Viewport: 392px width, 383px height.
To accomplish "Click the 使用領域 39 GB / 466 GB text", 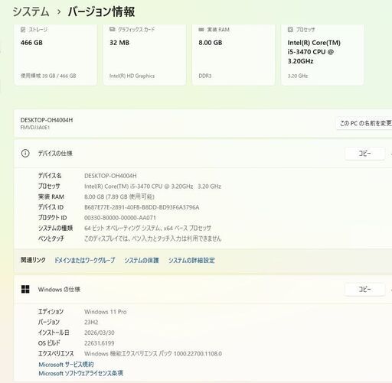I will 48,76.
